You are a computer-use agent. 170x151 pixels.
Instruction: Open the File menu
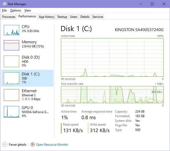(4, 10)
